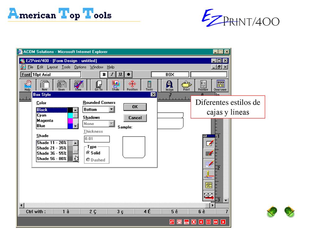Toggle Underline formatting button
The width and height of the screenshot is (318, 239).
pos(120,75)
